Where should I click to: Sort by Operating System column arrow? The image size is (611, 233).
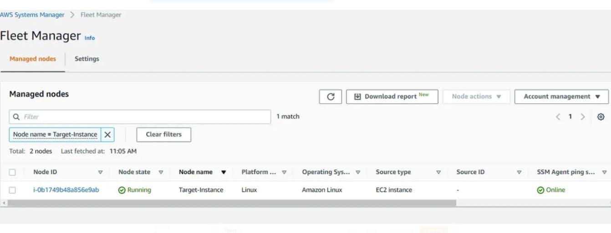(x=358, y=172)
